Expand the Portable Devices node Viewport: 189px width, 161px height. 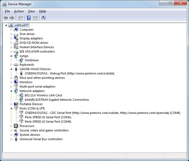(11, 104)
